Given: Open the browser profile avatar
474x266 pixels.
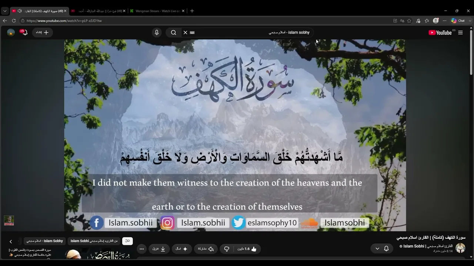Looking at the screenshot, I should point(436,21).
